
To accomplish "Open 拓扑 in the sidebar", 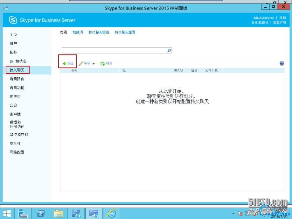I will 13,53.
